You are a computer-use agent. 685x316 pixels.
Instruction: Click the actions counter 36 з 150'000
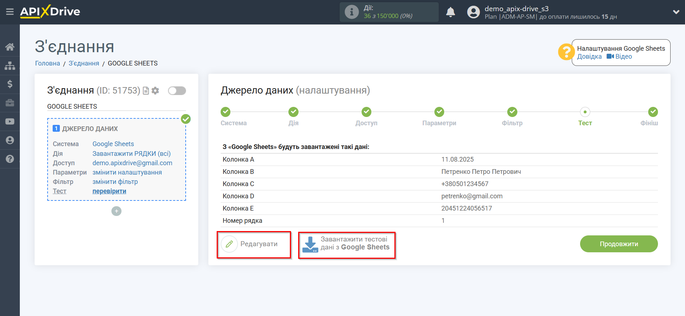tap(388, 16)
